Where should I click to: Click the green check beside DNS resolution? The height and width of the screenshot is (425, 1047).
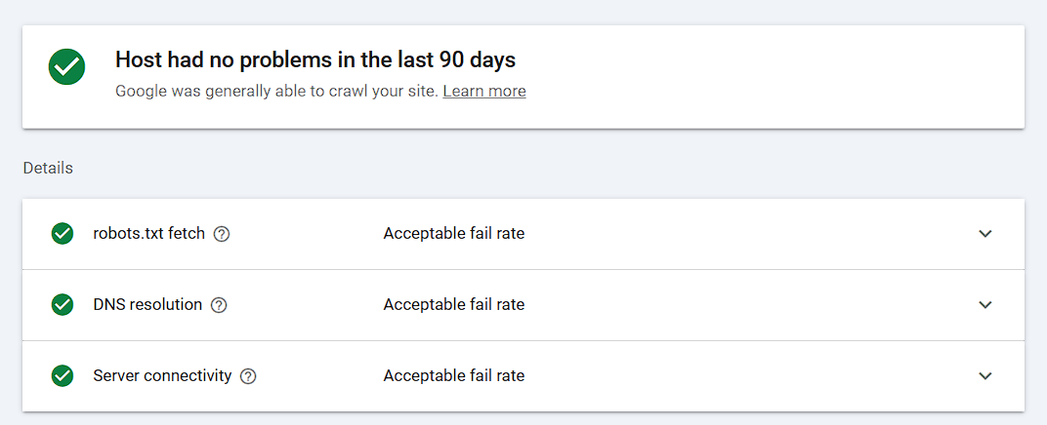pos(63,305)
